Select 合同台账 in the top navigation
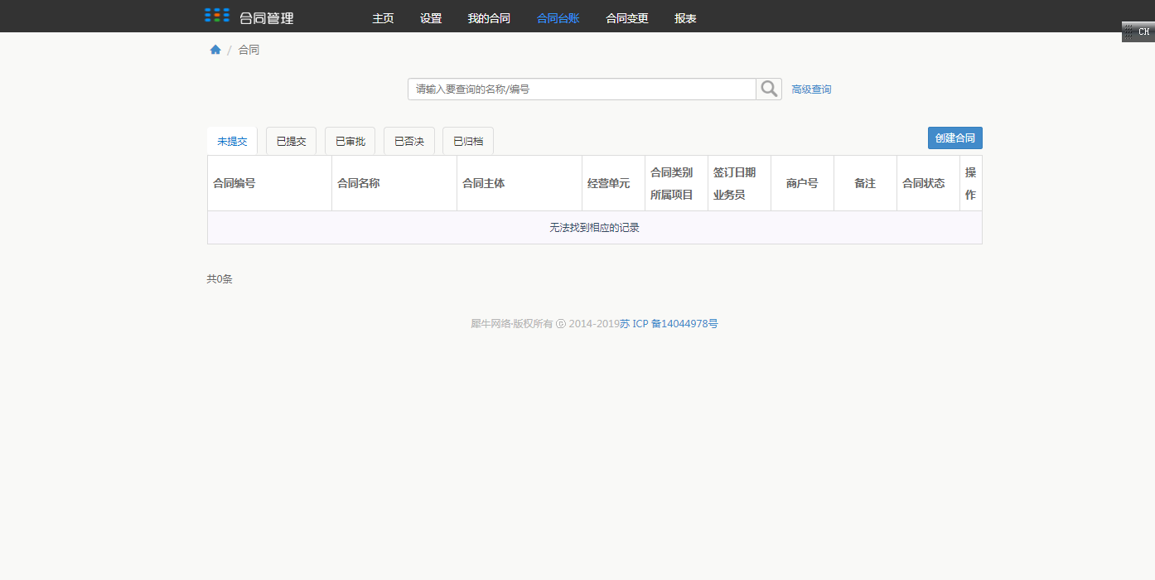The image size is (1155, 580). (558, 18)
